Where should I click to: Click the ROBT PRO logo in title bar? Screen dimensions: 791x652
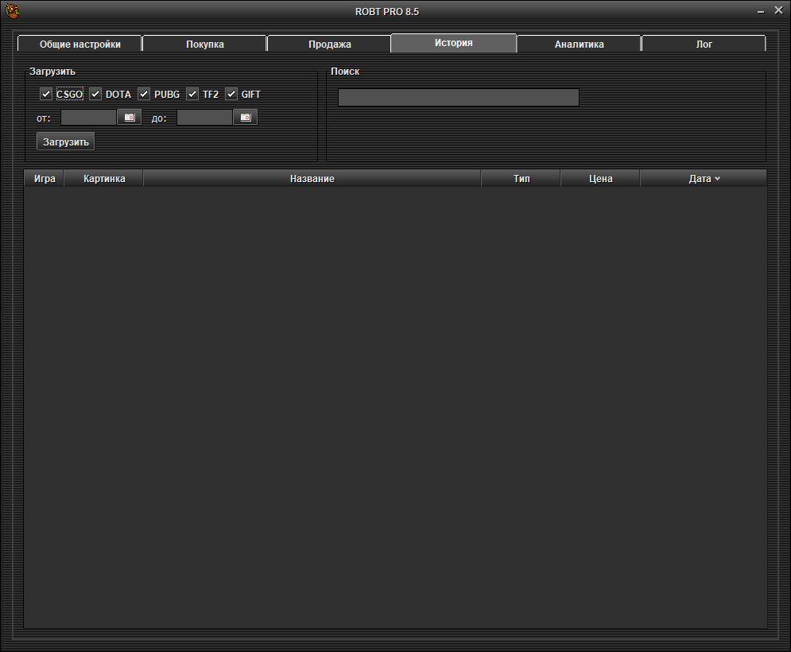coord(12,11)
